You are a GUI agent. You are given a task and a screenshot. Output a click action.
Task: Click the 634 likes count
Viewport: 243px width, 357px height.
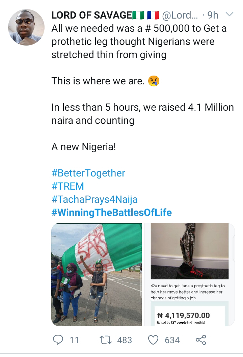(172, 340)
